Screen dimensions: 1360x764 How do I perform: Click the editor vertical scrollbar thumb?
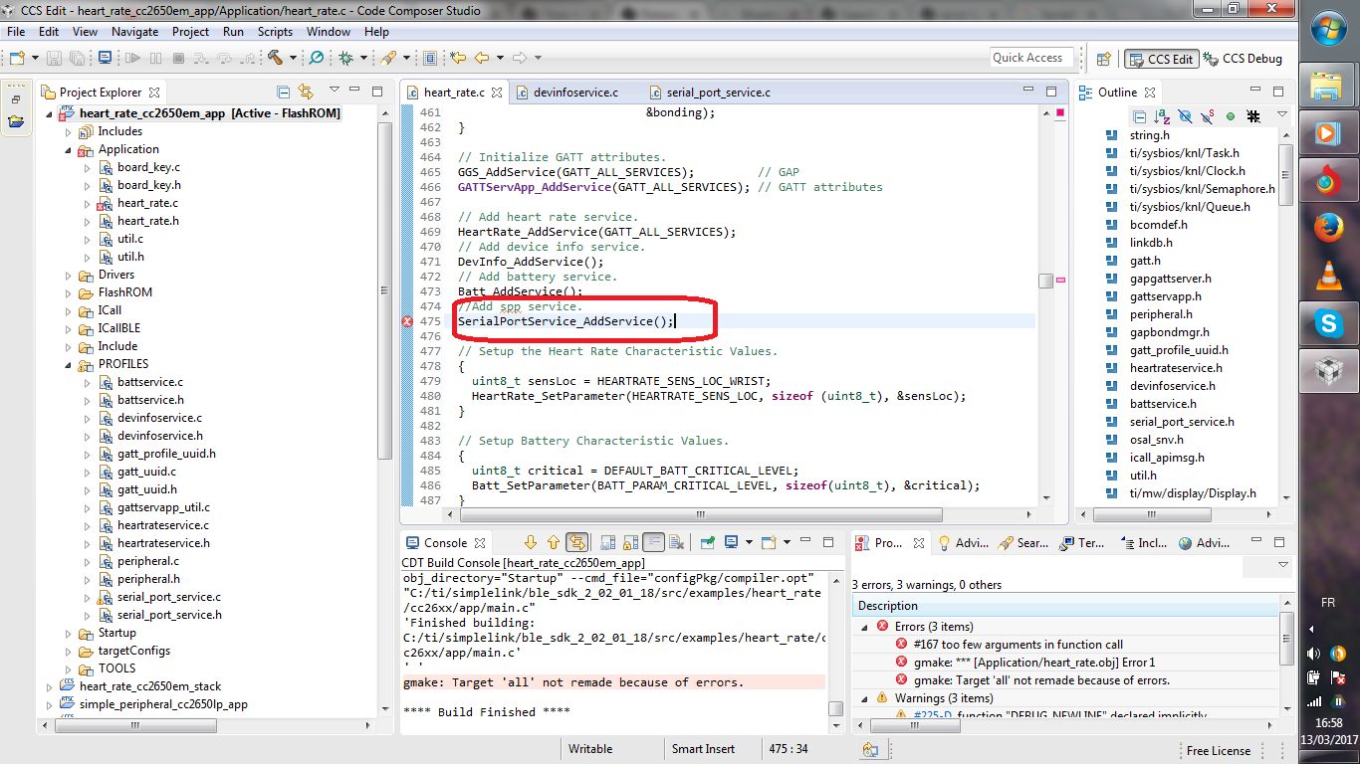point(1045,282)
